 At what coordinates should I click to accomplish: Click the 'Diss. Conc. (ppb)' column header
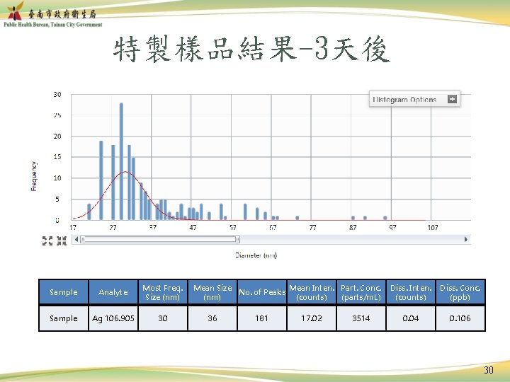pyautogui.click(x=460, y=292)
